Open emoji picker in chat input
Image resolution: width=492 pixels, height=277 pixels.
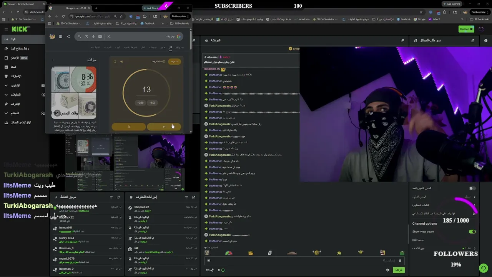click(400, 260)
